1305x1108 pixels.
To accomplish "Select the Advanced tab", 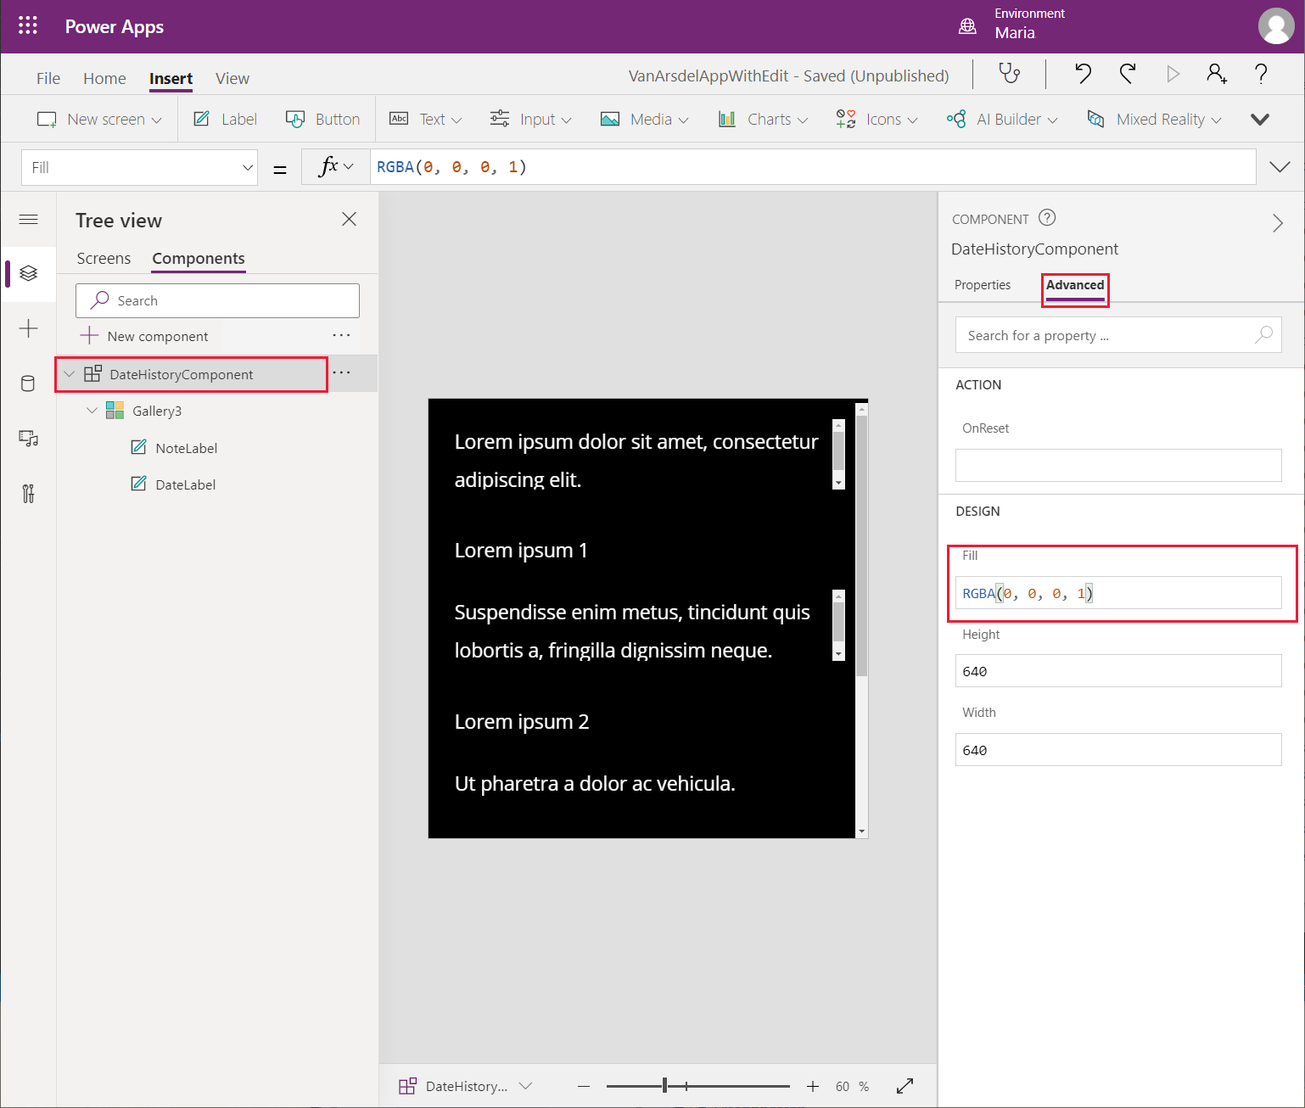I will click(1075, 285).
